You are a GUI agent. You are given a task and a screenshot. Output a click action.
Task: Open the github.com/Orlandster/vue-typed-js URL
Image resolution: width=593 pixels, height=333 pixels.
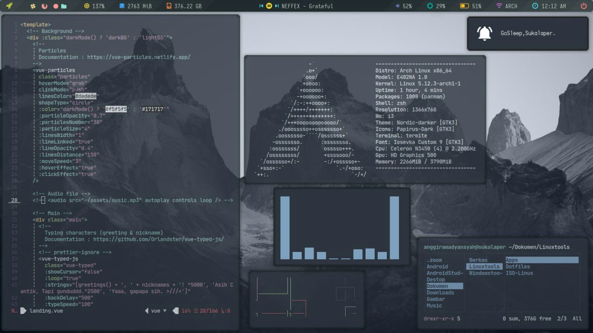coord(158,239)
